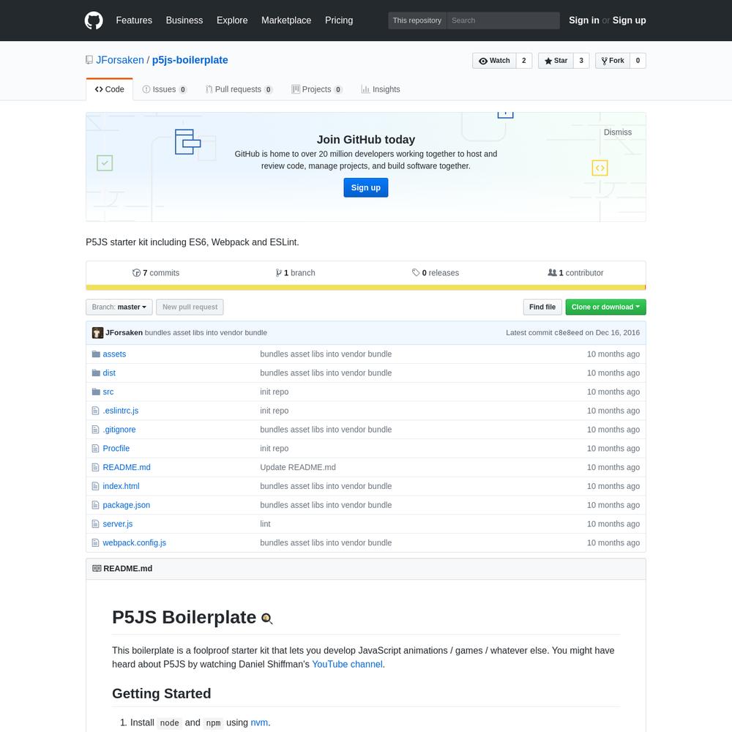
Task: Click the magnifier emoji beside P5JS Boilerplate
Action: click(x=266, y=619)
